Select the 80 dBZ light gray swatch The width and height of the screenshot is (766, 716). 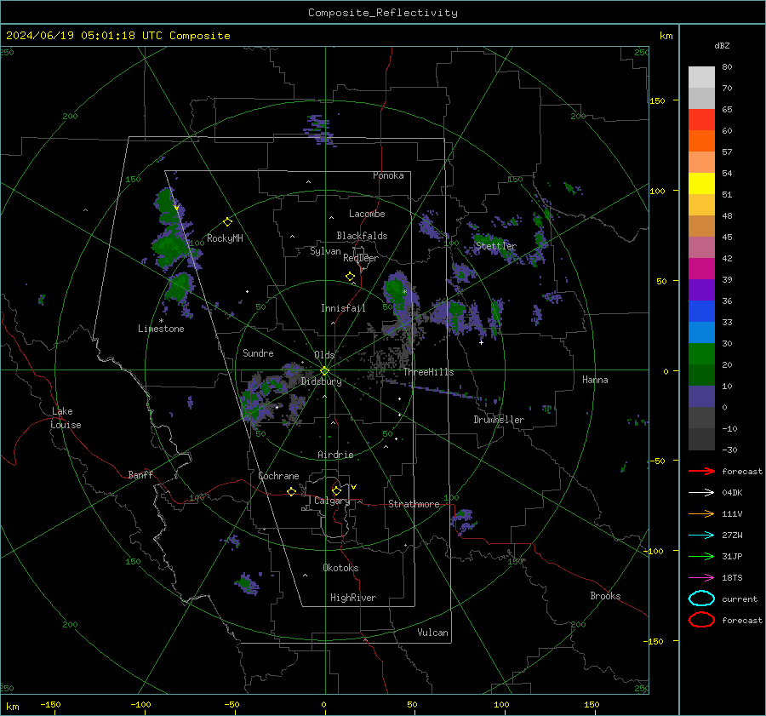tap(701, 77)
